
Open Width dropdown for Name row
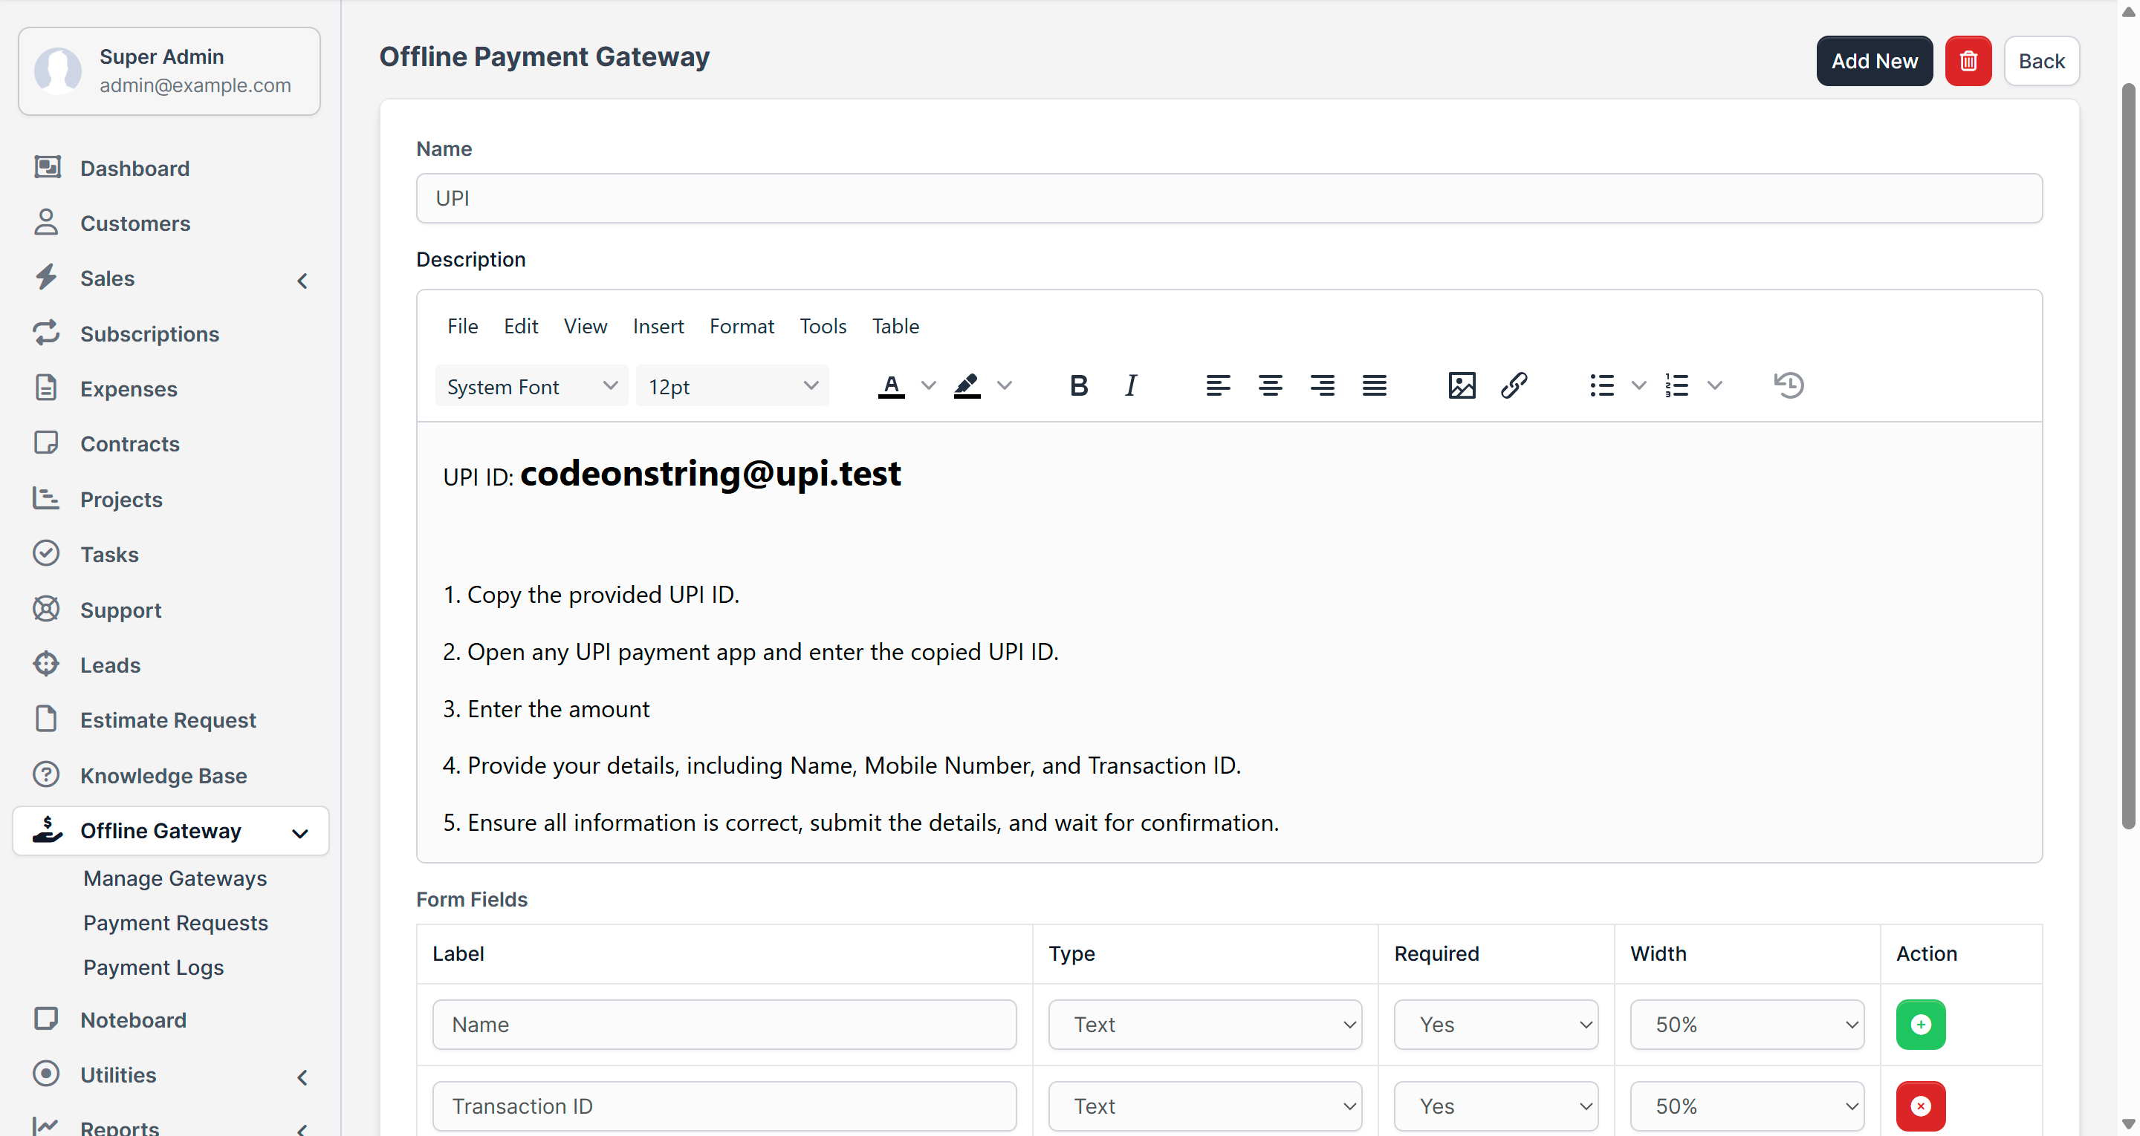1747,1024
